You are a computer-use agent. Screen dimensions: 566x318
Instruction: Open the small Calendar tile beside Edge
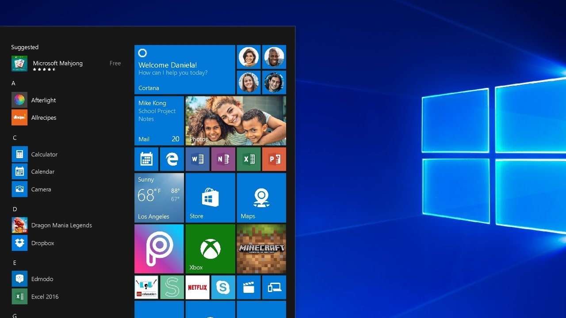[146, 159]
